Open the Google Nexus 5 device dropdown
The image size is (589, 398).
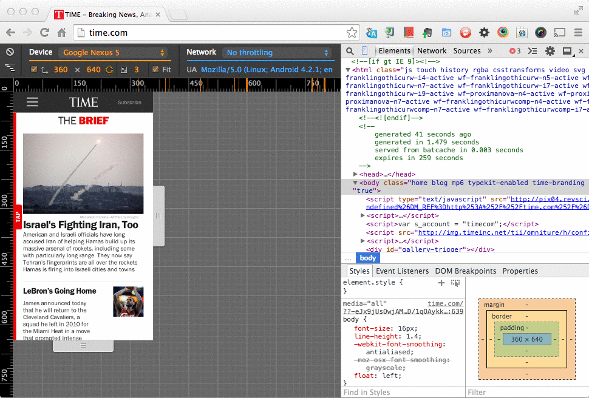(114, 53)
